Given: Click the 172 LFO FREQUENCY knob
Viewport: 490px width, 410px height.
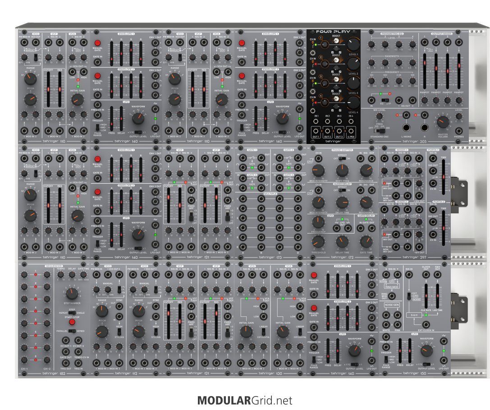Looking at the screenshot, I should pyautogui.click(x=318, y=222).
